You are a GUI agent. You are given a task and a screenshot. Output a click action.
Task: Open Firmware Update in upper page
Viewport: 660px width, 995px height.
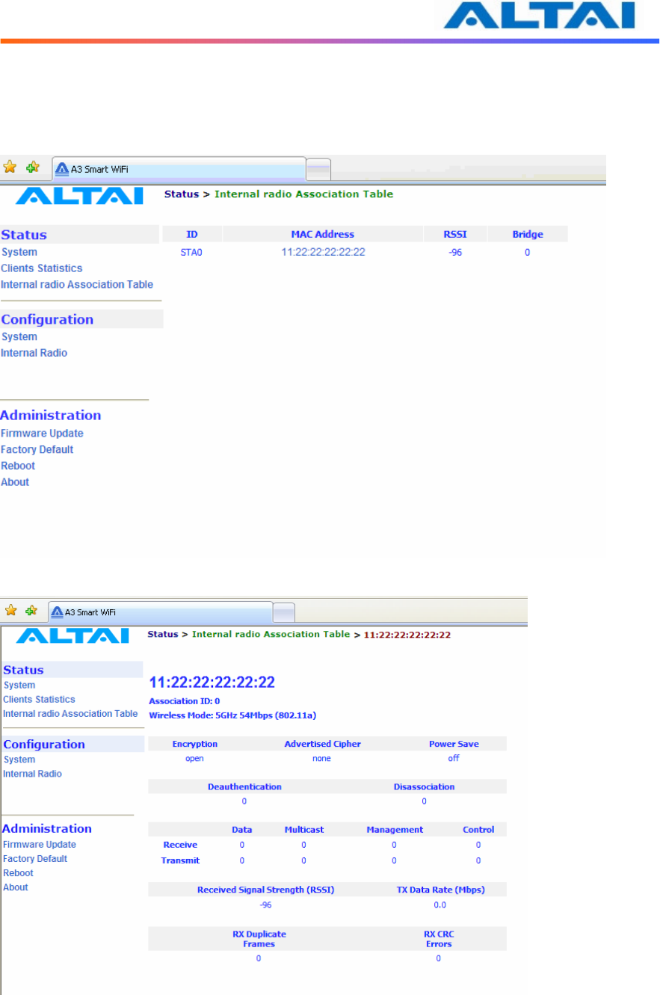pyautogui.click(x=42, y=433)
